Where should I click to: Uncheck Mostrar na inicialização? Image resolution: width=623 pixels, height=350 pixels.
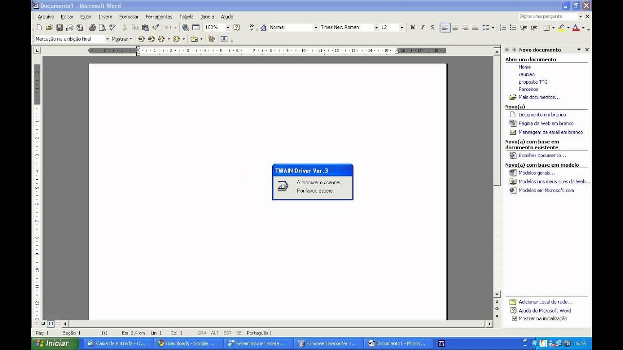(514, 319)
